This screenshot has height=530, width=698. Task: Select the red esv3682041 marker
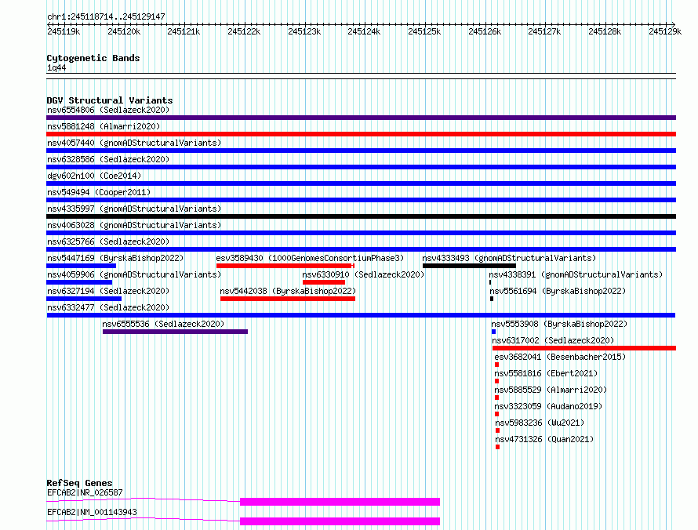pyautogui.click(x=496, y=365)
